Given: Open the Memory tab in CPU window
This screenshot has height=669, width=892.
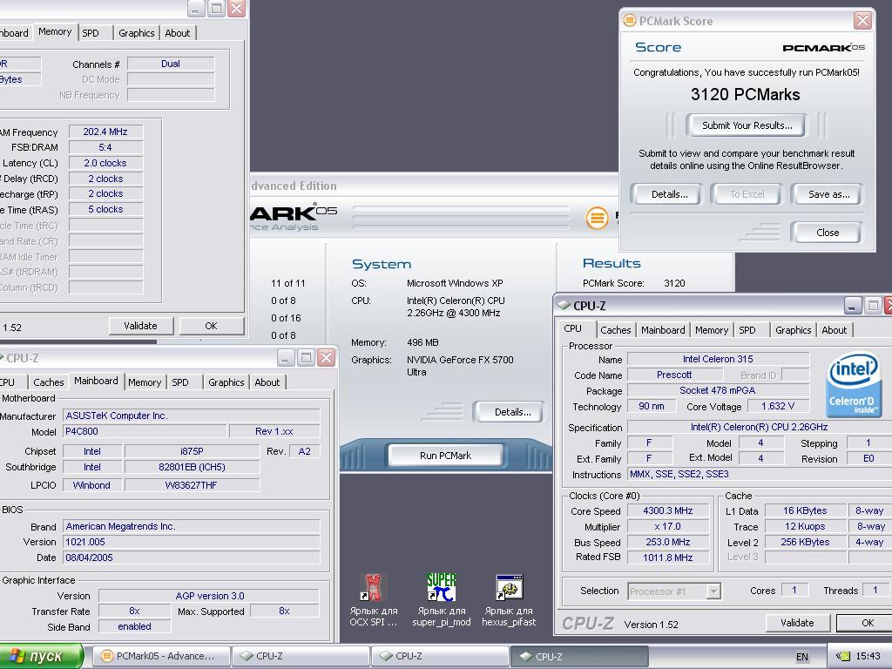Looking at the screenshot, I should coord(711,330).
